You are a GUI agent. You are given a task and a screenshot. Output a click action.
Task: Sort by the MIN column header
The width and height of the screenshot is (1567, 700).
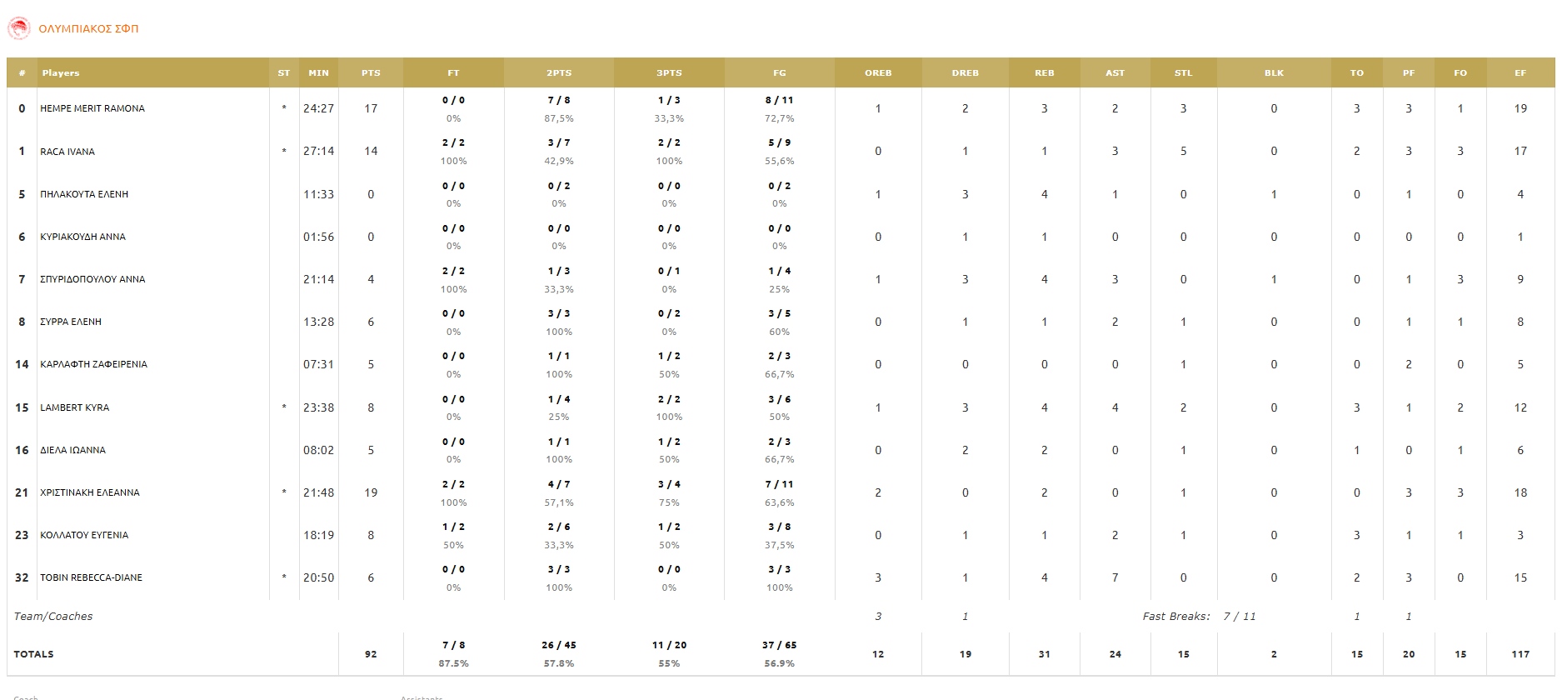(x=318, y=73)
